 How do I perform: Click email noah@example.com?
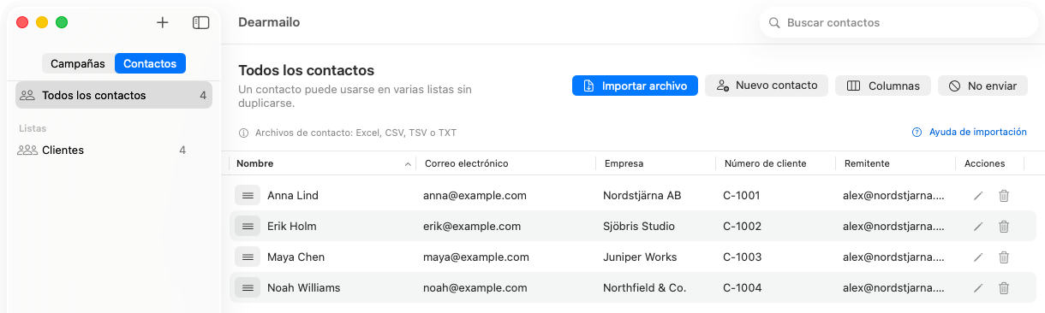(475, 287)
